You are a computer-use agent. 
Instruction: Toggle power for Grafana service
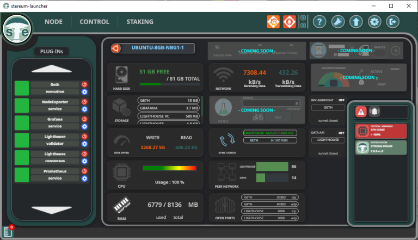[84, 119]
